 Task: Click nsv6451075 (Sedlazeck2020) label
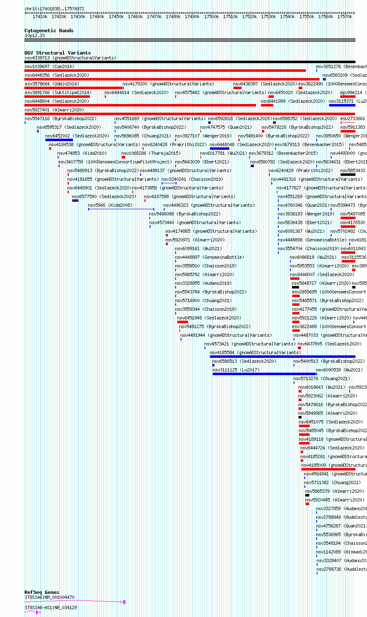coord(331,422)
